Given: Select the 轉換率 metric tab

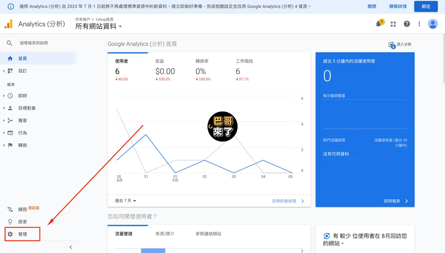Looking at the screenshot, I should tap(208, 69).
